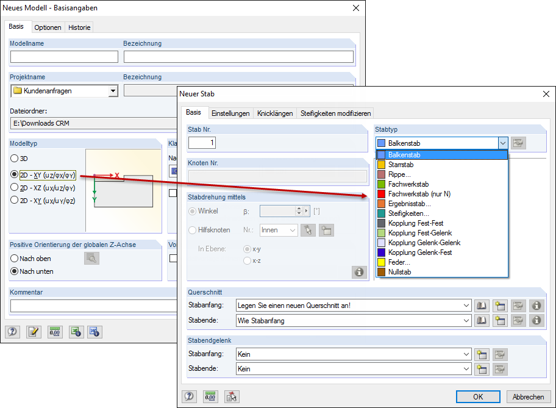Open the Knicklängen tab in Neuer Stab

click(x=277, y=113)
